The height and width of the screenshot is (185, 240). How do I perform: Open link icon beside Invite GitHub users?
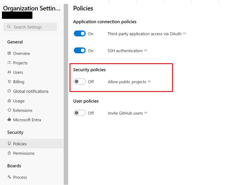pyautogui.click(x=146, y=113)
